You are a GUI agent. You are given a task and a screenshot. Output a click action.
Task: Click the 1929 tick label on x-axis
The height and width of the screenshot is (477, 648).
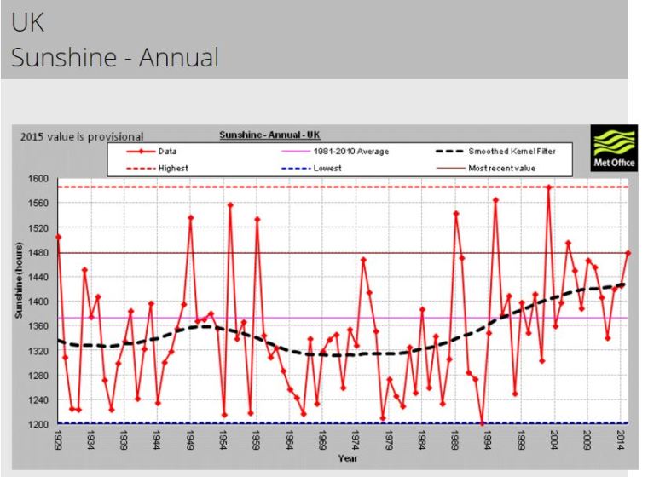coord(58,440)
